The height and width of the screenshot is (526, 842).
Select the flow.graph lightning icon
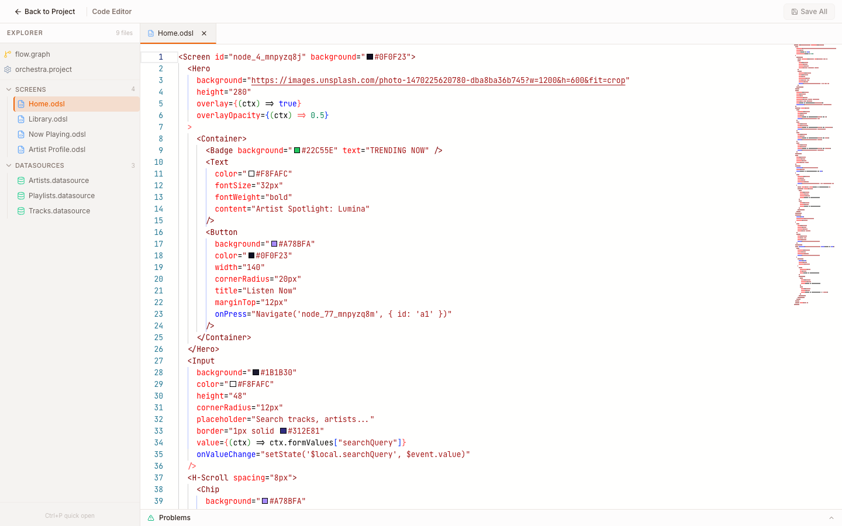pyautogui.click(x=8, y=54)
